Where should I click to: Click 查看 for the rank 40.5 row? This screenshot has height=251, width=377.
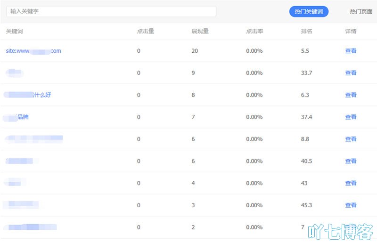point(351,161)
